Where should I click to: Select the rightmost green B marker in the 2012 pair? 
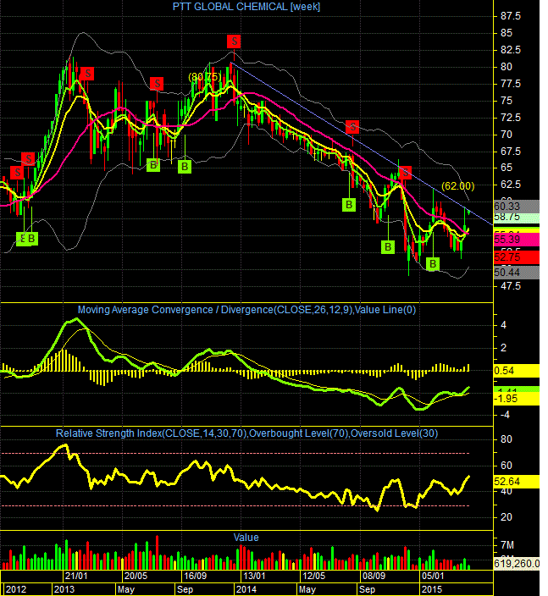click(x=31, y=239)
